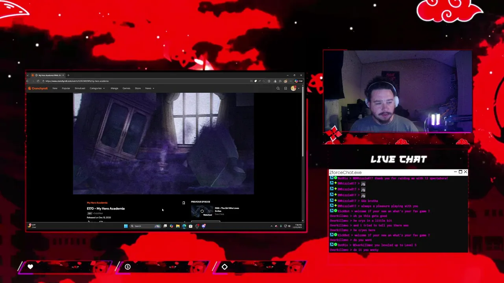Click the LIVE CHAT heading

pos(398,159)
